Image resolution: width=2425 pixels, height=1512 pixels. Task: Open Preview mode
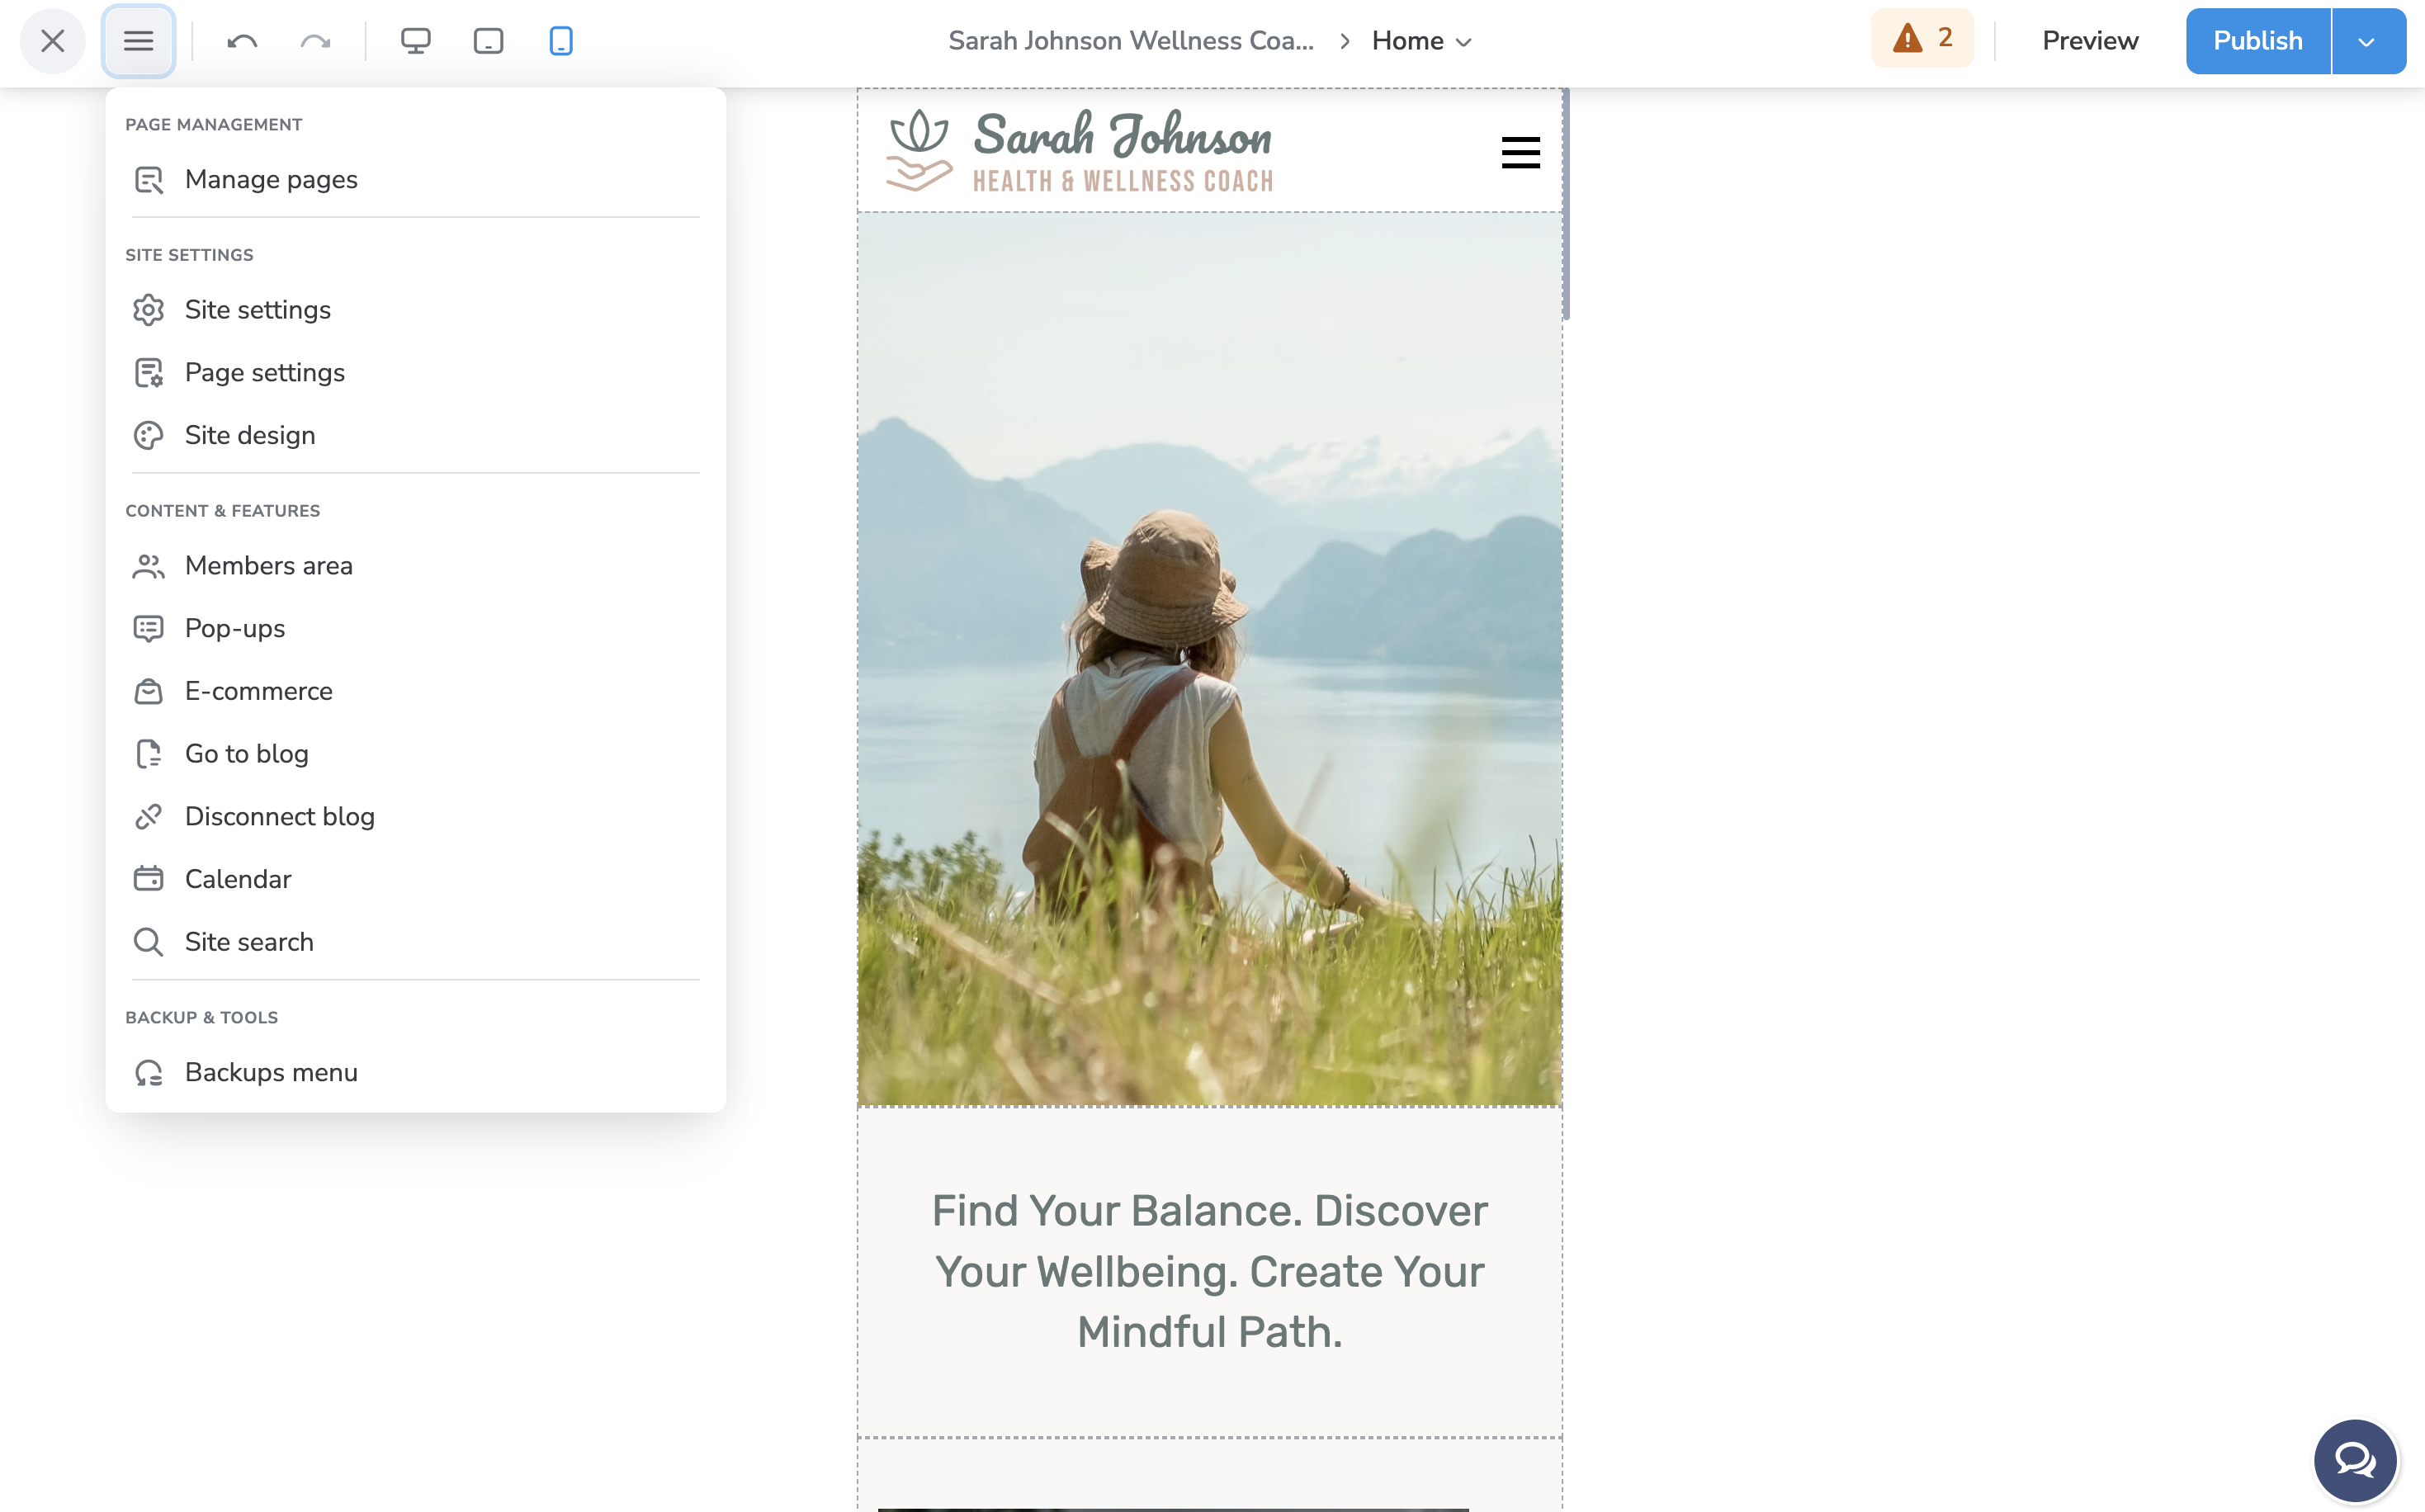[x=2089, y=41]
